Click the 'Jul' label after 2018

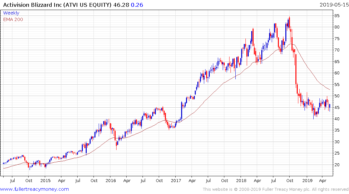click(x=273, y=180)
